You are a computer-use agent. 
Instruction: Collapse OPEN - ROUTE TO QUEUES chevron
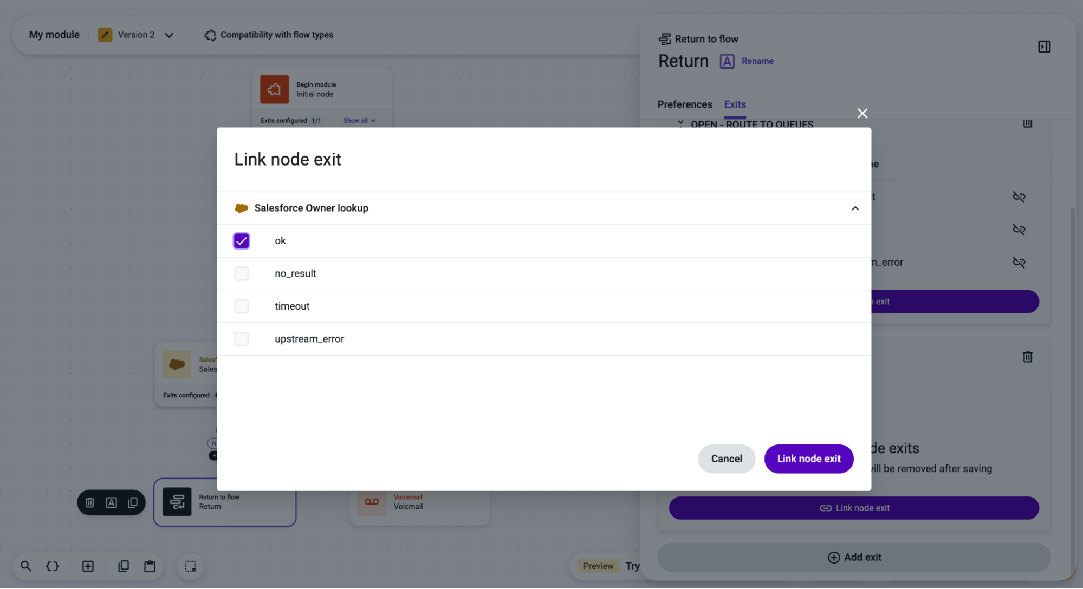pyautogui.click(x=680, y=124)
